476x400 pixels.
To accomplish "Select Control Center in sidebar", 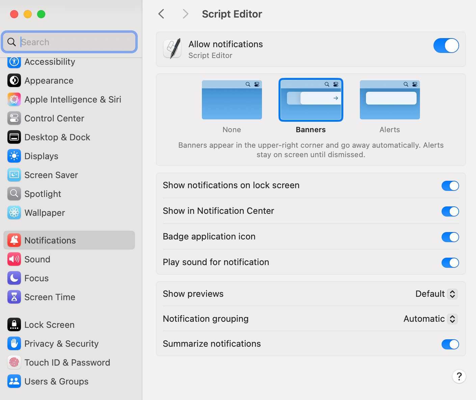I will tap(69, 118).
